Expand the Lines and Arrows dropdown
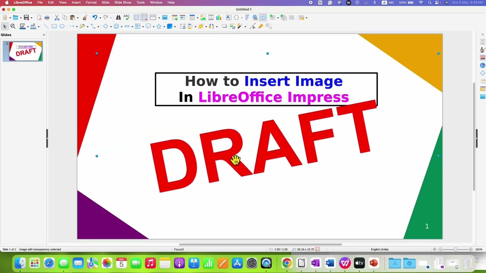This screenshot has height=273, width=486. [77, 26]
